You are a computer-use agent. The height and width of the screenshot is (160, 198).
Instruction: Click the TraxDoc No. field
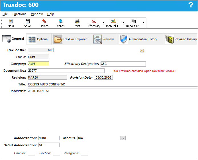click(x=41, y=50)
